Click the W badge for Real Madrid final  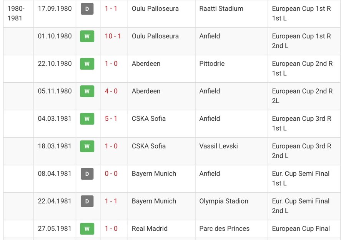[x=87, y=229]
